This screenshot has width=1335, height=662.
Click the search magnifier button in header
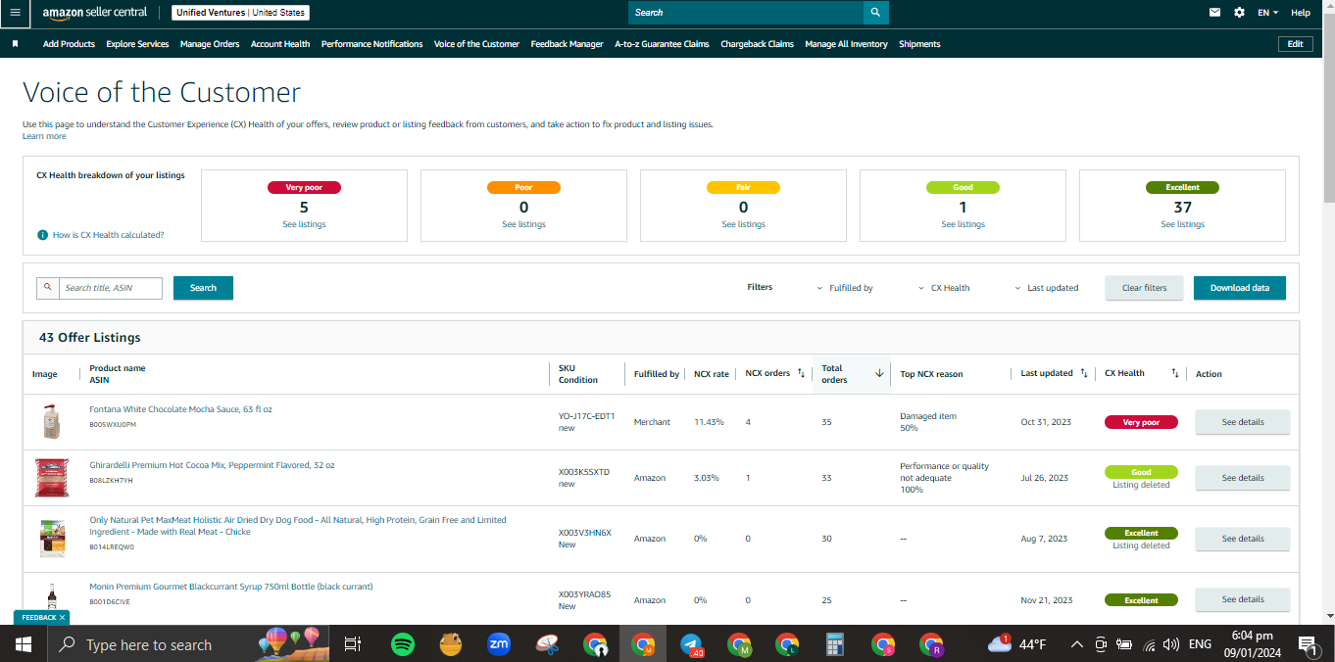[x=876, y=13]
